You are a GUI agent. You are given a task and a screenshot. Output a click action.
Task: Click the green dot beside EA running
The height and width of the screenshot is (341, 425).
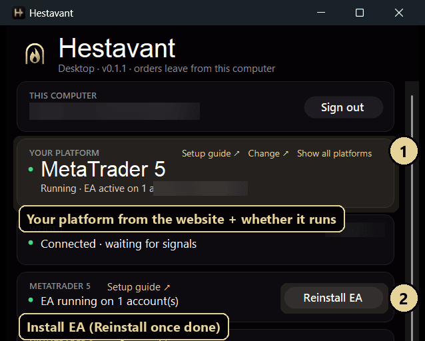coord(31,300)
